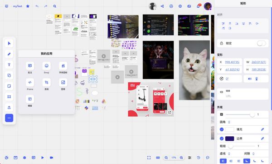The width and height of the screenshot is (272, 164).
Task: Open the notifications bell
Action: coord(198,6)
